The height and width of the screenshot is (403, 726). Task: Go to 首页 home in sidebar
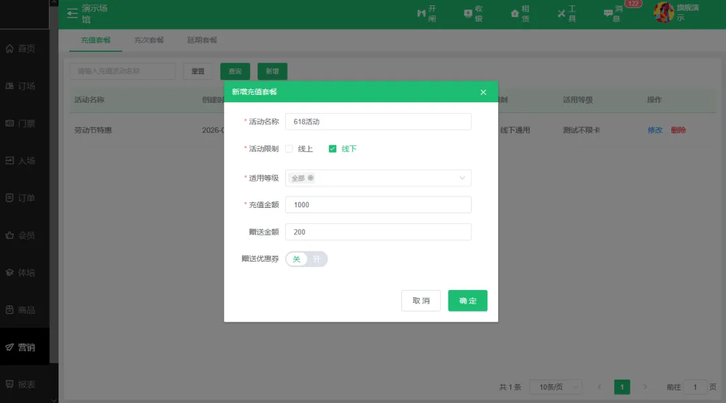point(21,48)
